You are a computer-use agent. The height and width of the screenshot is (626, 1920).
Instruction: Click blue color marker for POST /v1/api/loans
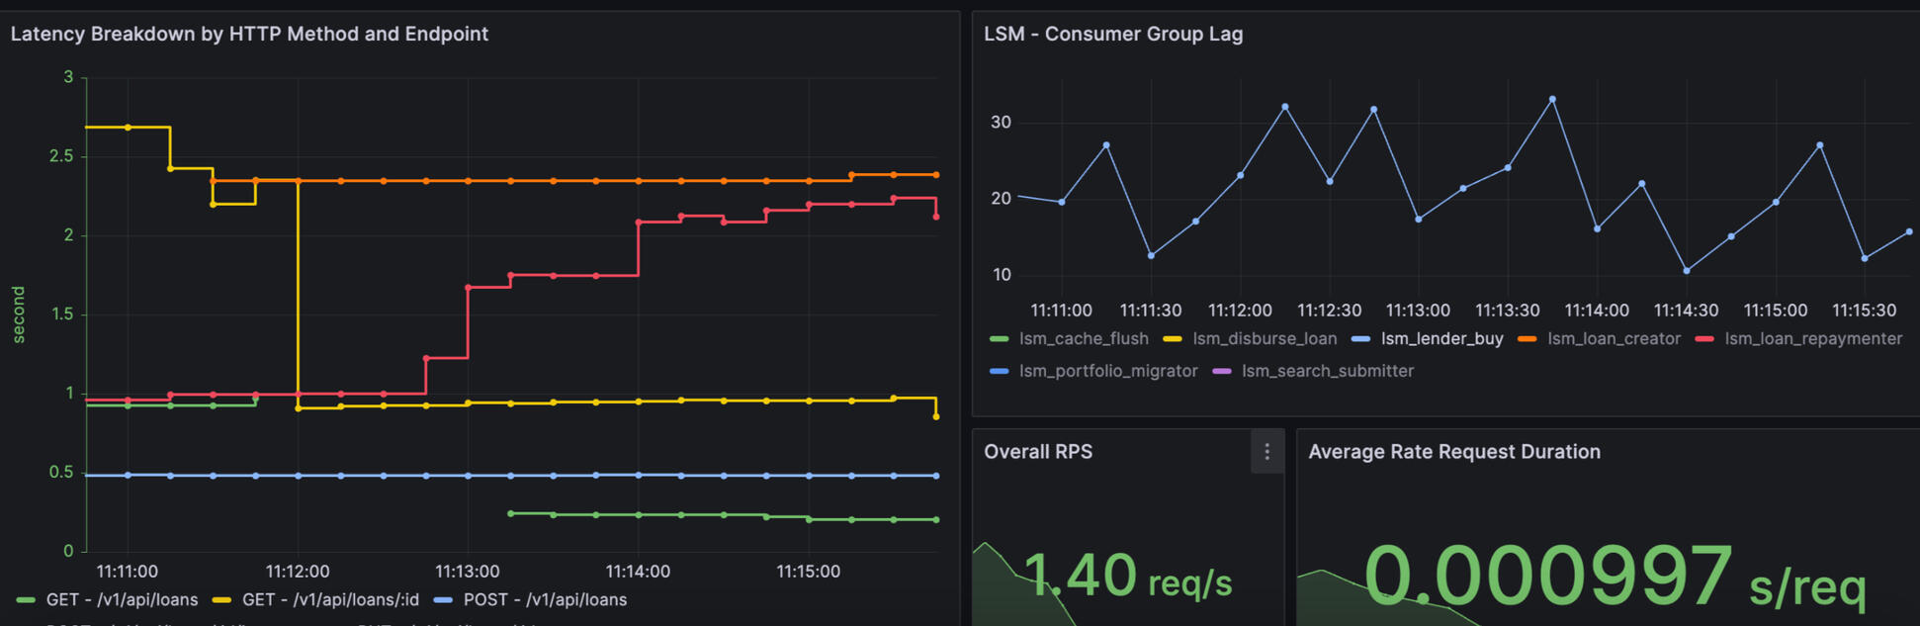tap(443, 600)
